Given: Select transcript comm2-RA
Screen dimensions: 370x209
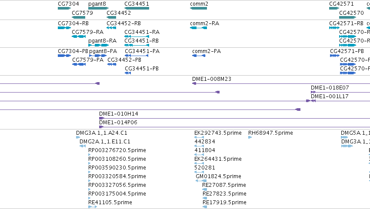Looking at the screenshot, I should [x=204, y=23].
